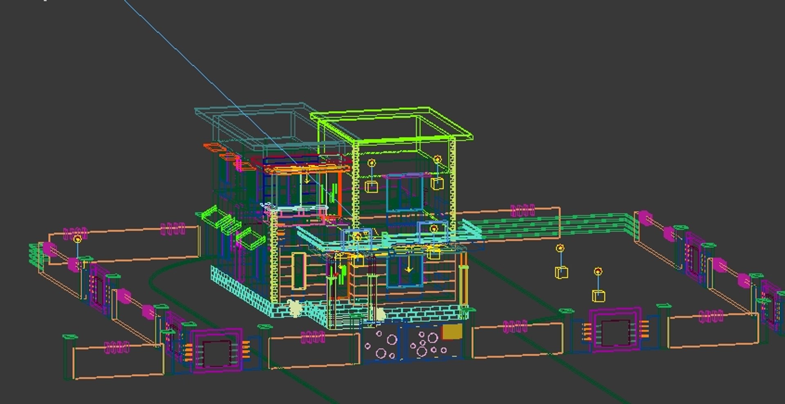The height and width of the screenshot is (404, 785).
Task: Select the magenta wall panel right of the gate
Action: pos(615,330)
